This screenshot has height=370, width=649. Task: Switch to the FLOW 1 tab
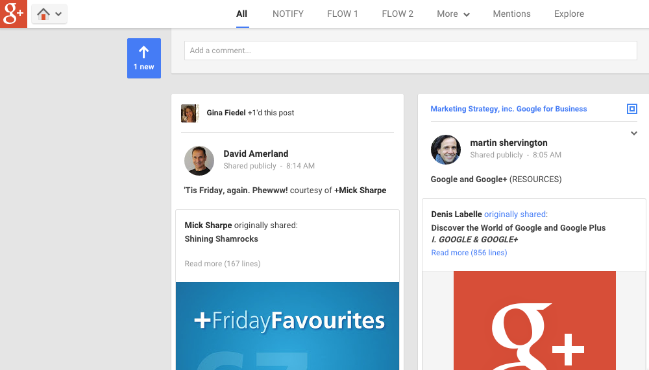pos(342,14)
